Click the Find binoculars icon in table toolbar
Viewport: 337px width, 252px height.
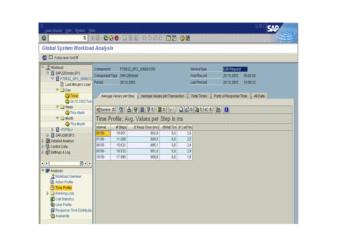click(142, 109)
